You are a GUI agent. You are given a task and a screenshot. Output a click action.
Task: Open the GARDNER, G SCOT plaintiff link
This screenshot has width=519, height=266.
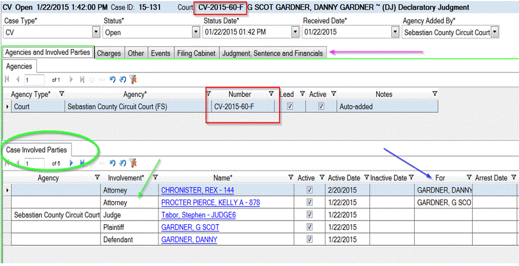click(190, 228)
